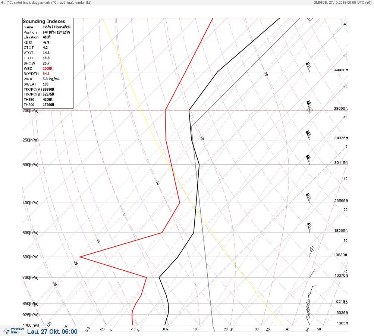
Task: Click the 18265ft altitude label
Action: [x=341, y=231]
